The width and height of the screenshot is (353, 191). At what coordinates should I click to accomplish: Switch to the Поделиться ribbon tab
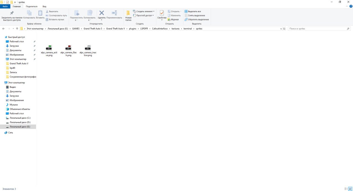[x=31, y=6]
